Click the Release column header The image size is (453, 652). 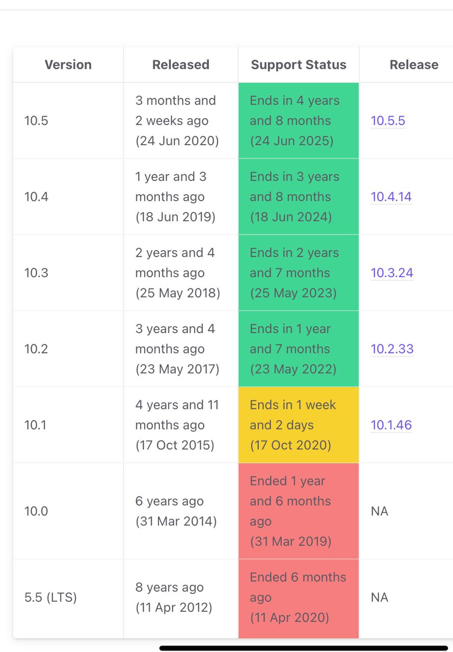[414, 65]
